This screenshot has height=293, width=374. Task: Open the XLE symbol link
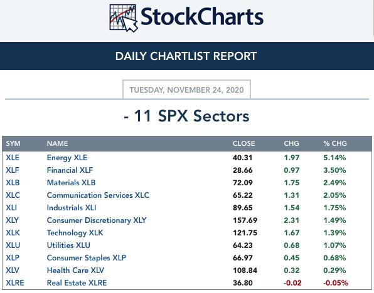13,158
